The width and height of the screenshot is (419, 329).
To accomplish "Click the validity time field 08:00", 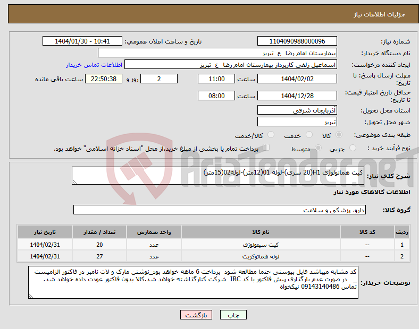I will coord(216,96).
